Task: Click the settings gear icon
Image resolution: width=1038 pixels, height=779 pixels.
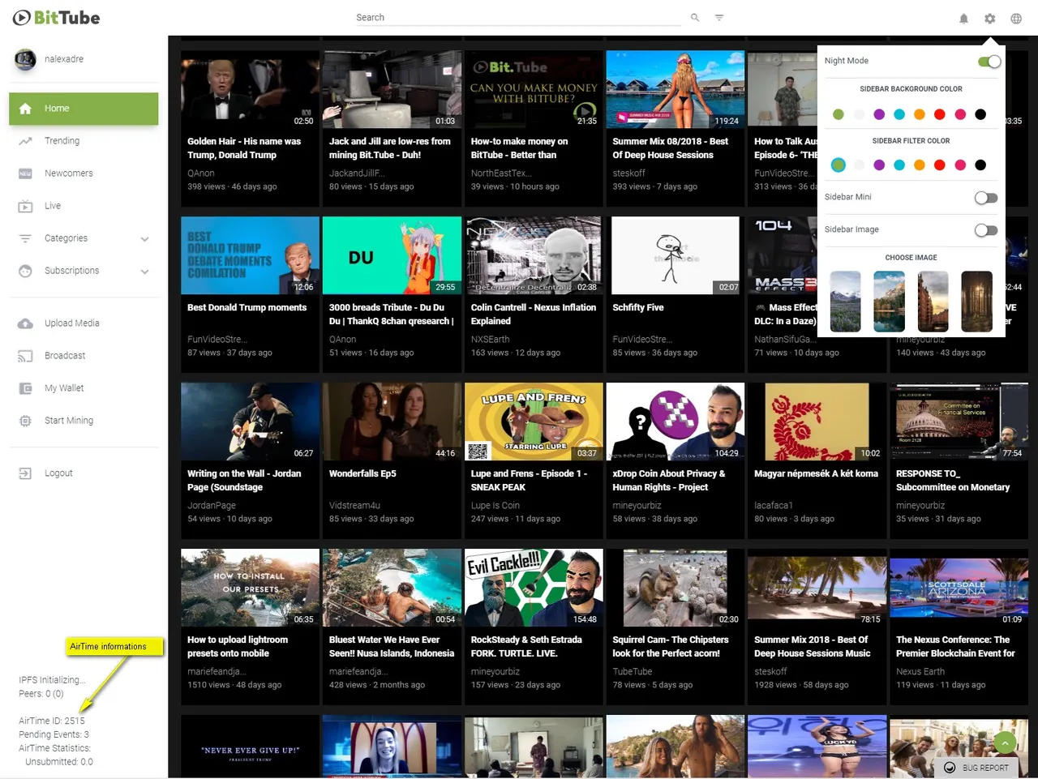Action: 989,18
